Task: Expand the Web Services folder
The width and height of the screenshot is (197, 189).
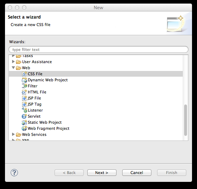Action: (x=13, y=134)
